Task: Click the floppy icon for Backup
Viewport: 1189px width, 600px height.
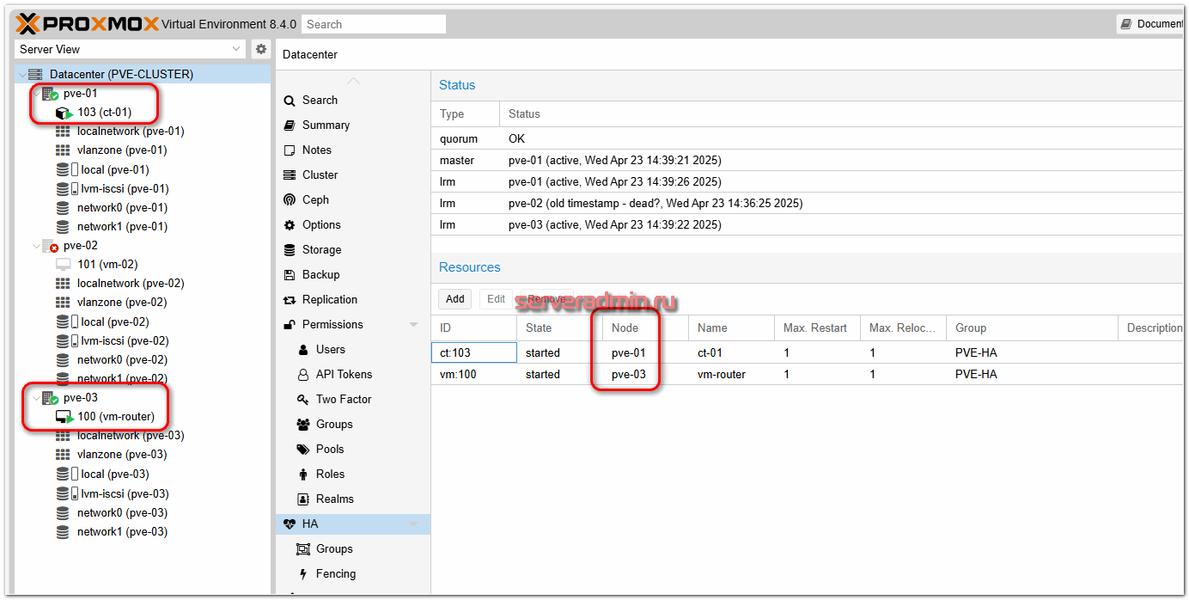Action: point(290,275)
